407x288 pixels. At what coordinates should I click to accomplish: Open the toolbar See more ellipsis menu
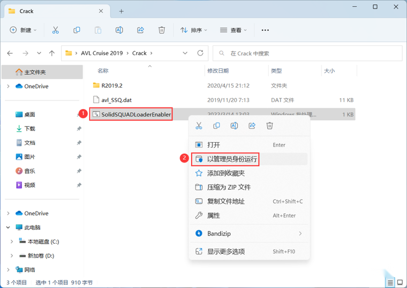pyautogui.click(x=265, y=30)
